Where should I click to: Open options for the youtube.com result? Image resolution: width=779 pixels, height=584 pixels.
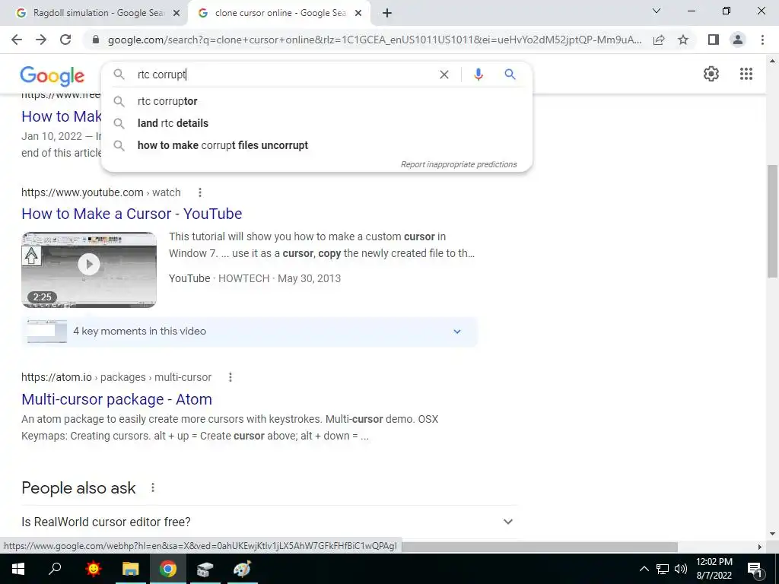click(x=200, y=192)
